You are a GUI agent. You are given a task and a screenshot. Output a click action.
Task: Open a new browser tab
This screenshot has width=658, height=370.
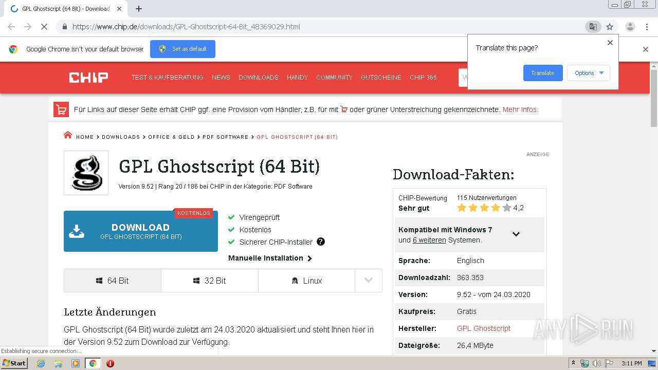pos(139,9)
